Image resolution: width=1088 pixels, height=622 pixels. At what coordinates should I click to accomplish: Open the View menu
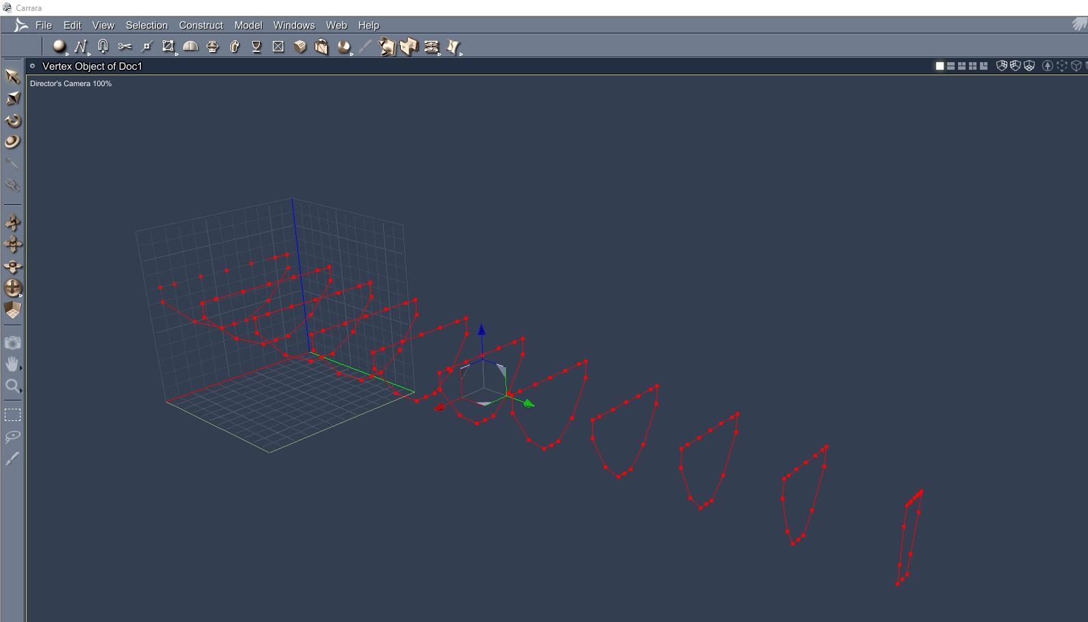(103, 25)
